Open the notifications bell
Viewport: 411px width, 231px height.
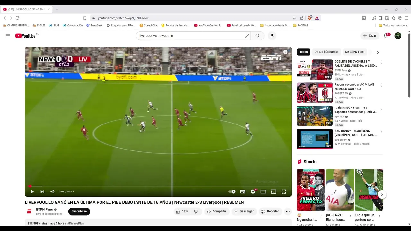coord(386,36)
